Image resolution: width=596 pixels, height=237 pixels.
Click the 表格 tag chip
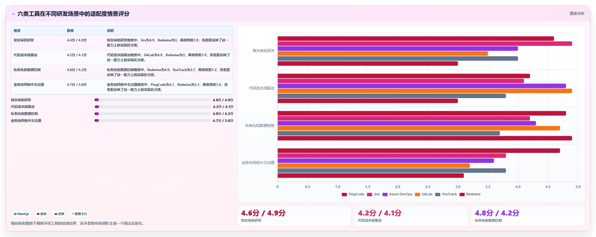41,214
